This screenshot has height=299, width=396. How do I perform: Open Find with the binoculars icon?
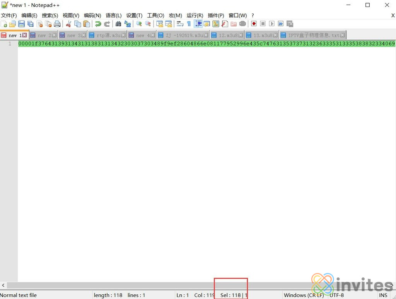coord(118,24)
